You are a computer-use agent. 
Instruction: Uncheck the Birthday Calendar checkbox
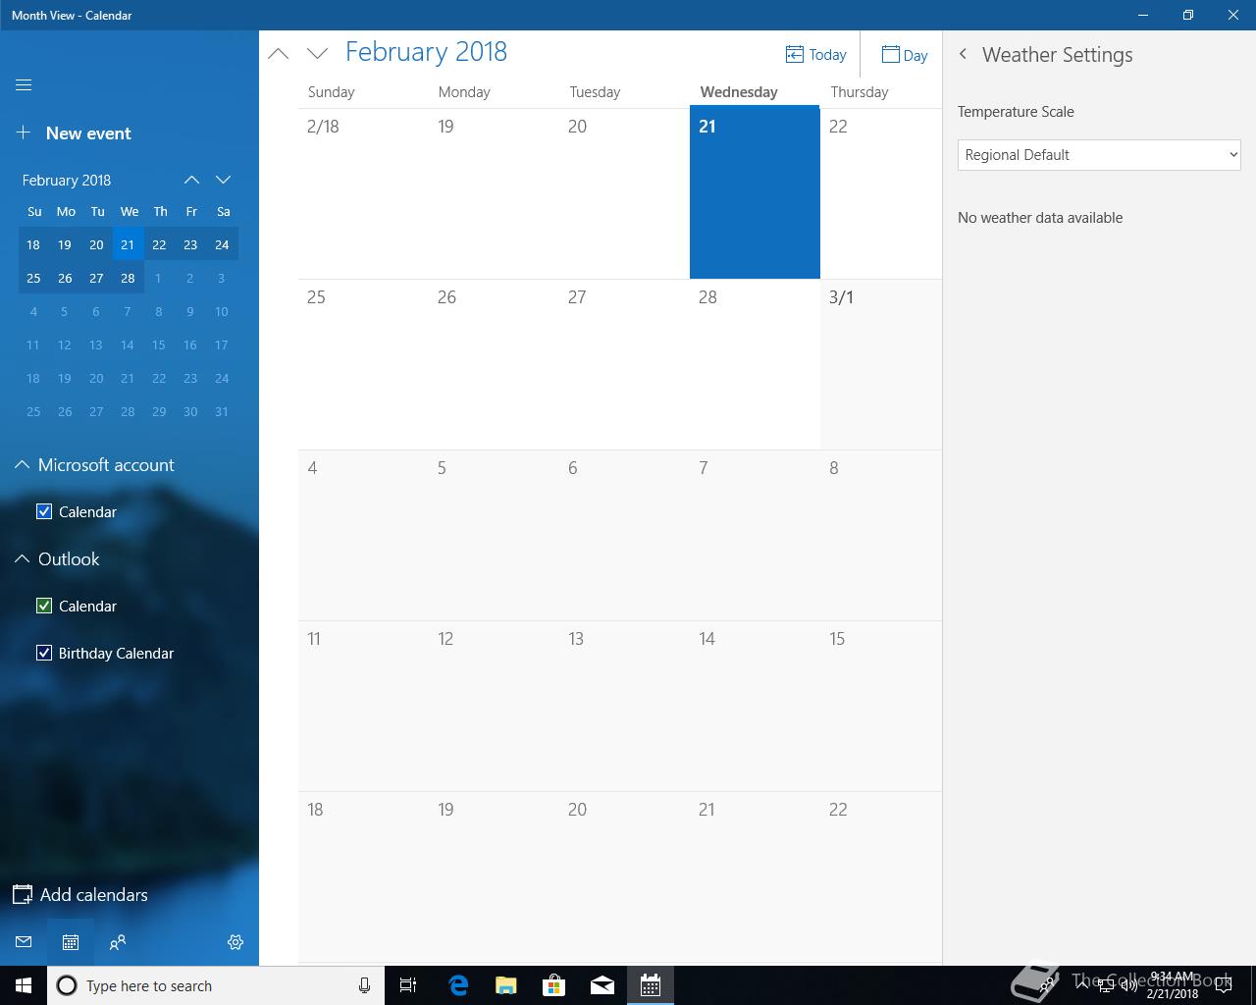tap(44, 653)
